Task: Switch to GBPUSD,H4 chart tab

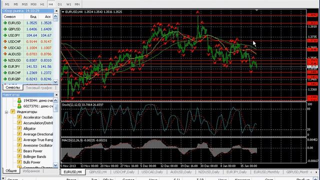Action: coord(98,172)
